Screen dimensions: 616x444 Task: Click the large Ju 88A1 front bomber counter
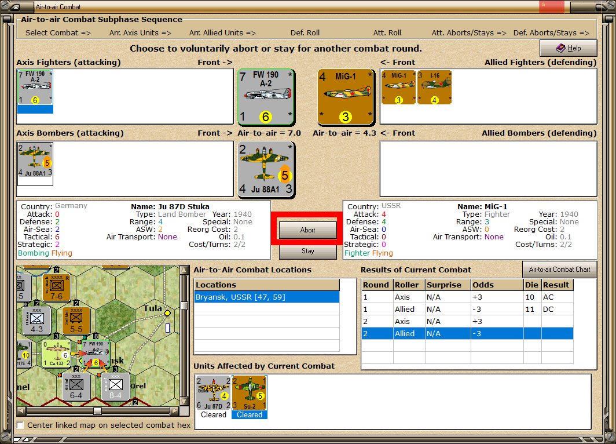click(x=266, y=170)
